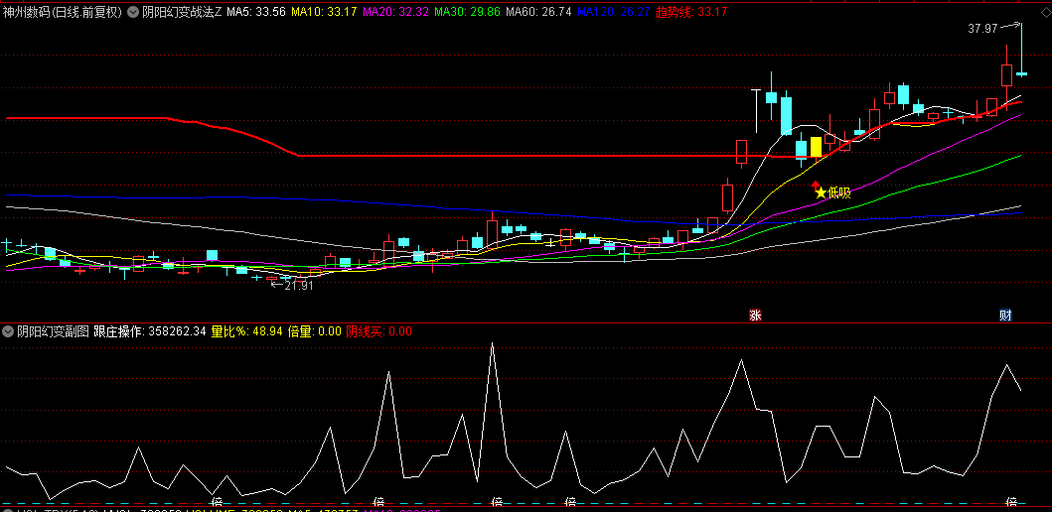The image size is (1052, 512).
Task: Click the MA120: 26.27 label
Action: (x=613, y=11)
